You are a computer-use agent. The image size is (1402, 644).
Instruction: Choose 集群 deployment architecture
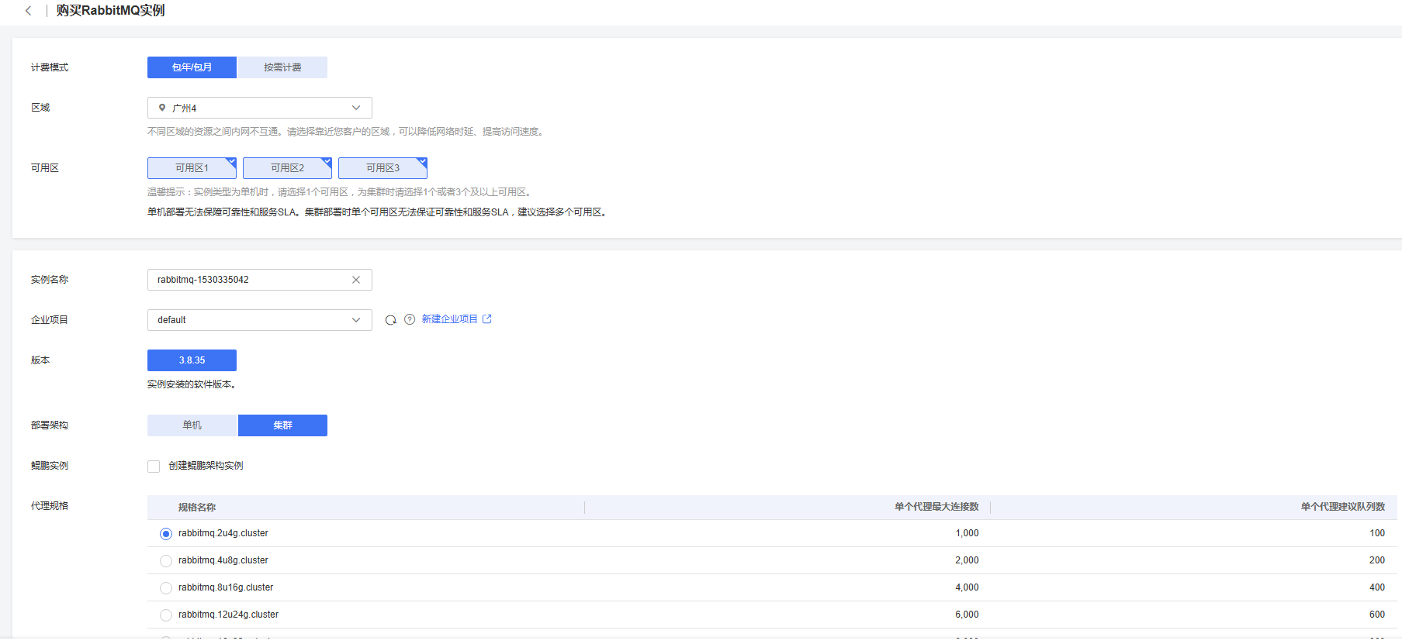tap(282, 425)
